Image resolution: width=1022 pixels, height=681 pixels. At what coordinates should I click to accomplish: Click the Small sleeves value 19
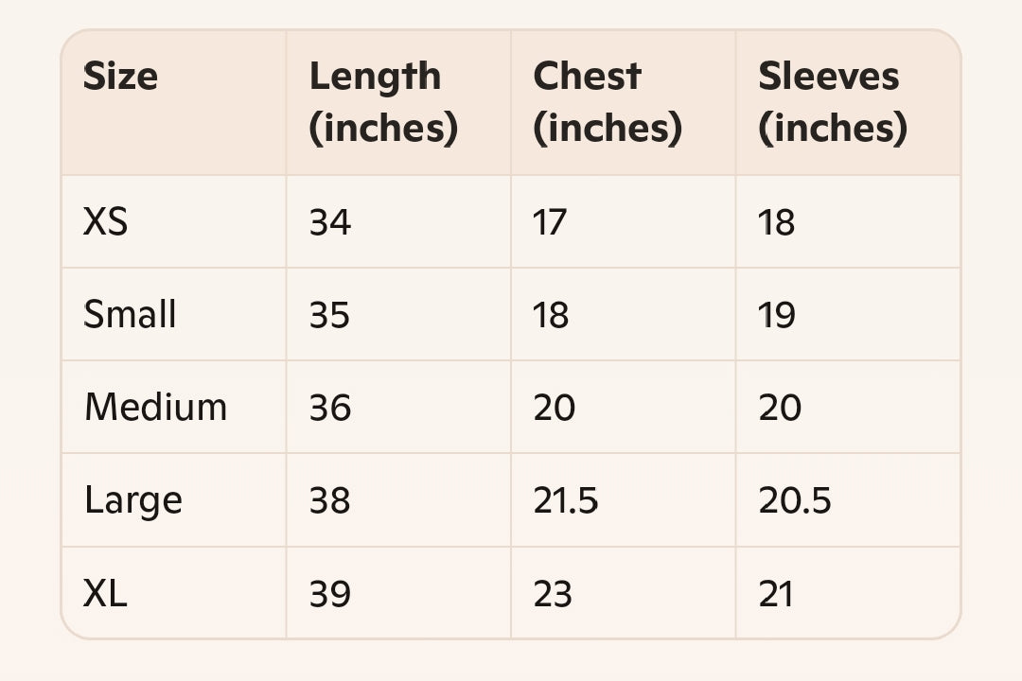[776, 315]
